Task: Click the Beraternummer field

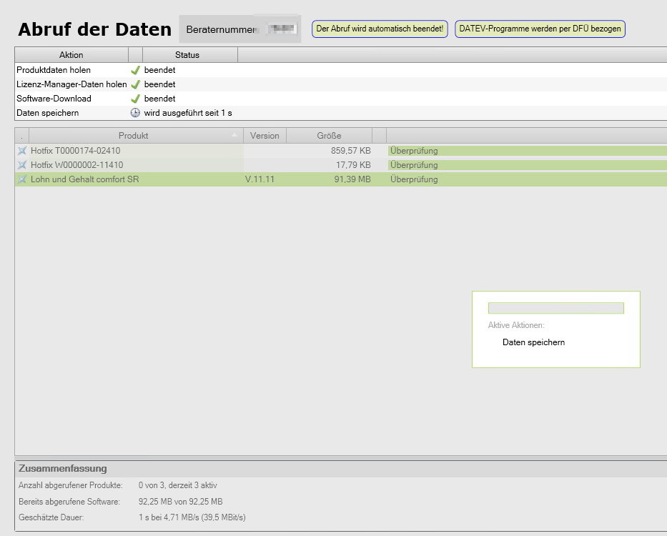Action: tap(239, 29)
